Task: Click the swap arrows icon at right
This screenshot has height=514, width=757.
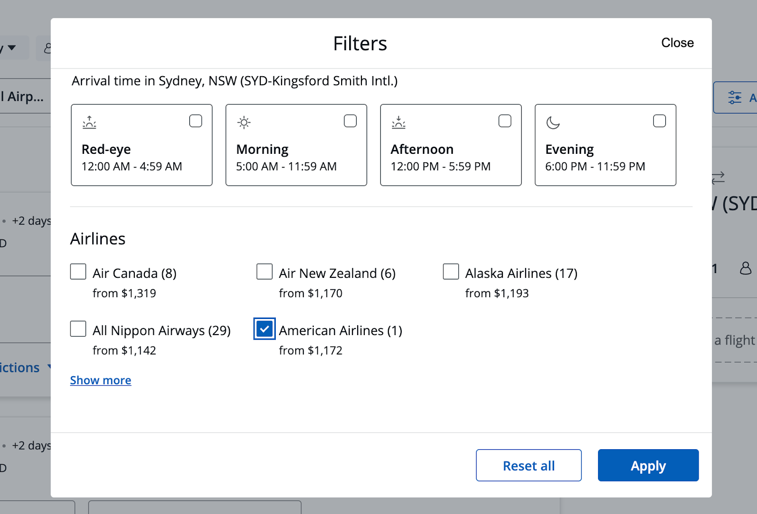Action: pyautogui.click(x=718, y=178)
